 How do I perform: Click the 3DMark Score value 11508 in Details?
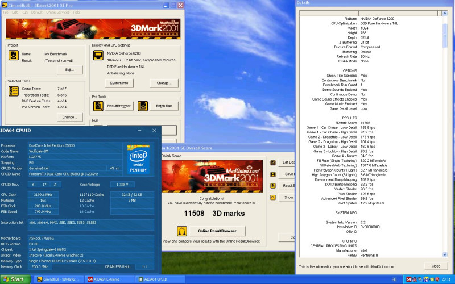tap(365, 123)
